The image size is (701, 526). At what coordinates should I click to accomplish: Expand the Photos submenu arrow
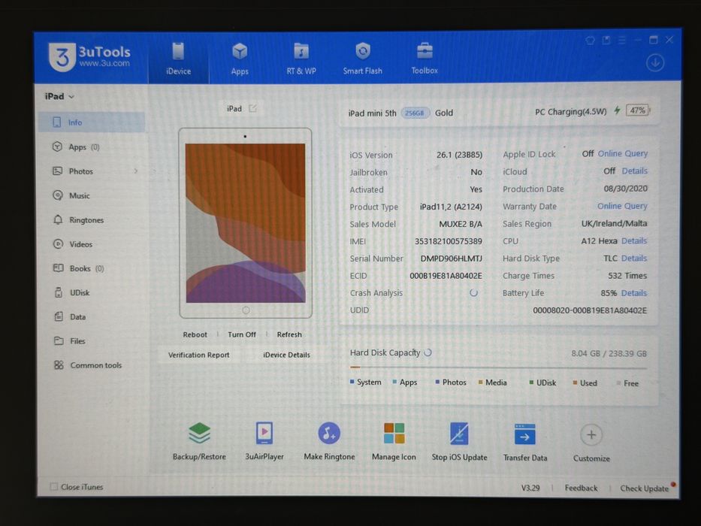coord(136,171)
